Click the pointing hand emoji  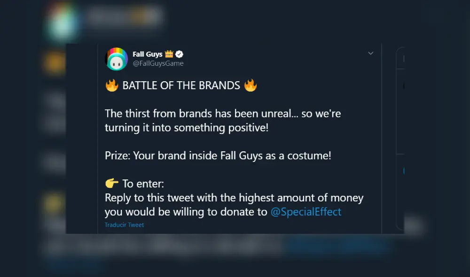pos(111,184)
